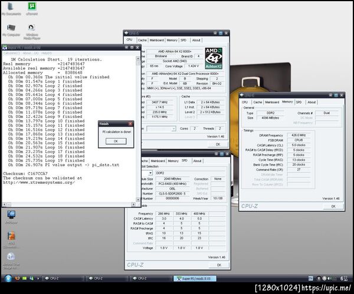Open the My Computer desktop icon
The image size is (354, 294).
click(x=11, y=31)
